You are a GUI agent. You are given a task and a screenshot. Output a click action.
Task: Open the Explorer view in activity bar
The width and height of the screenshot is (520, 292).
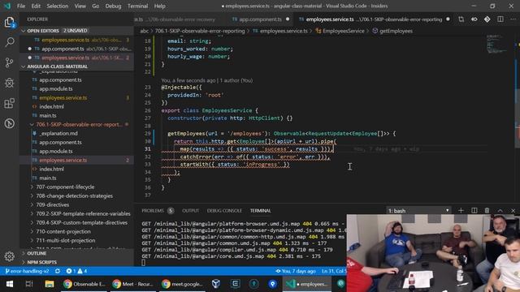(x=9, y=22)
